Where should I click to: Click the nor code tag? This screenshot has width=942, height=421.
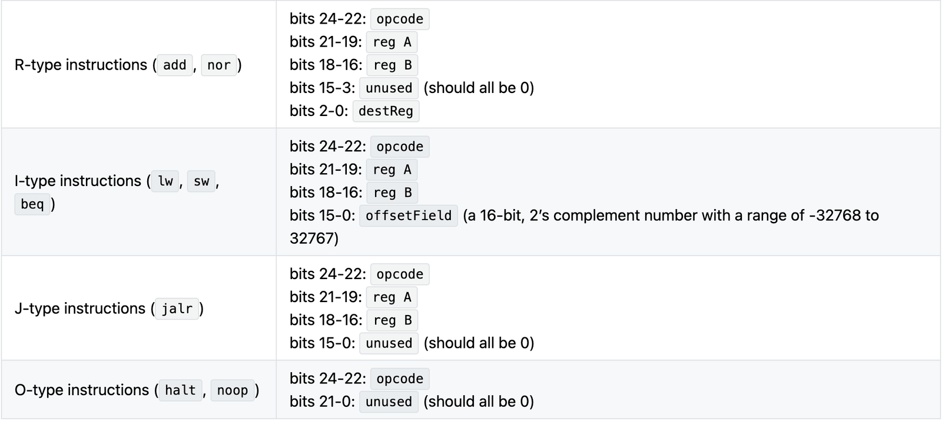tap(219, 65)
